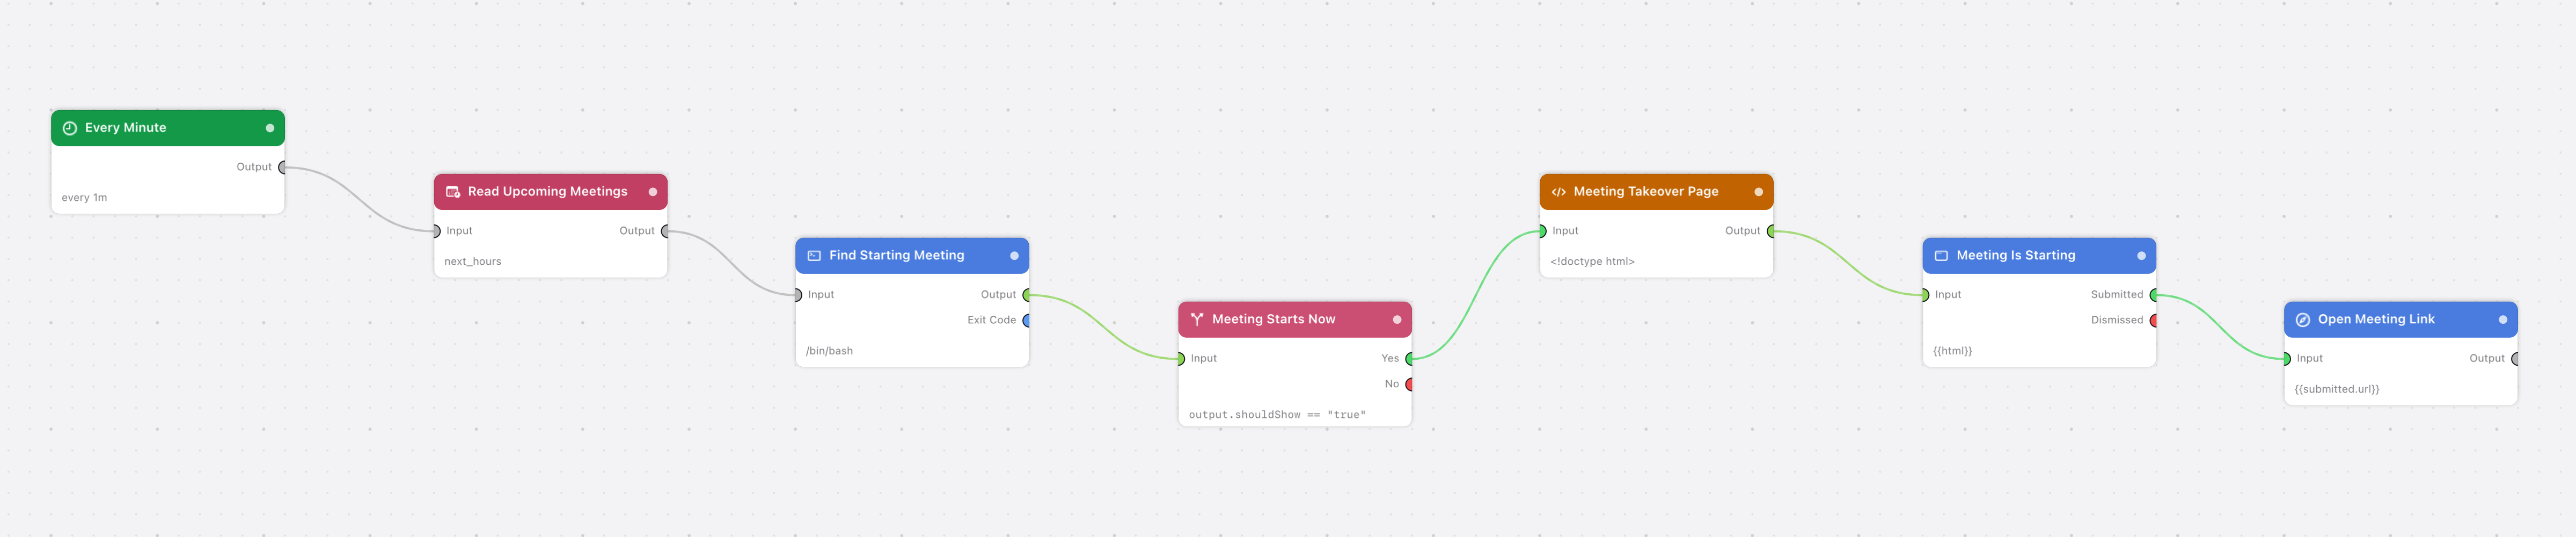Screen dimensions: 2576x537
Task: Click the window icon on Meeting Is Starting
Action: [1941, 256]
